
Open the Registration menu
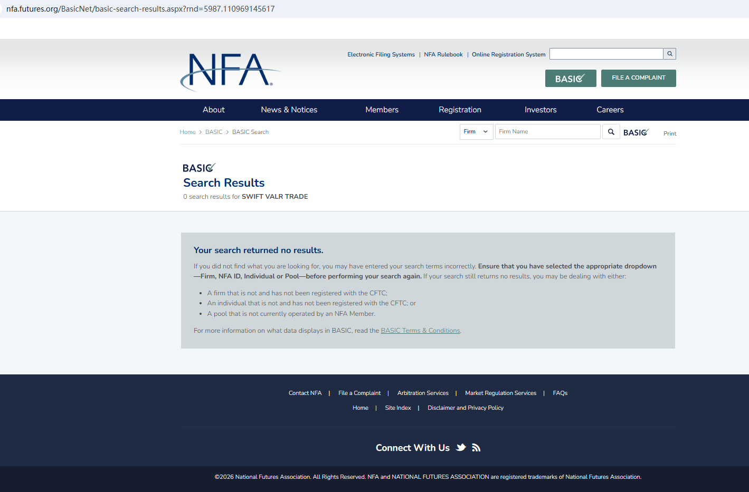pos(460,110)
